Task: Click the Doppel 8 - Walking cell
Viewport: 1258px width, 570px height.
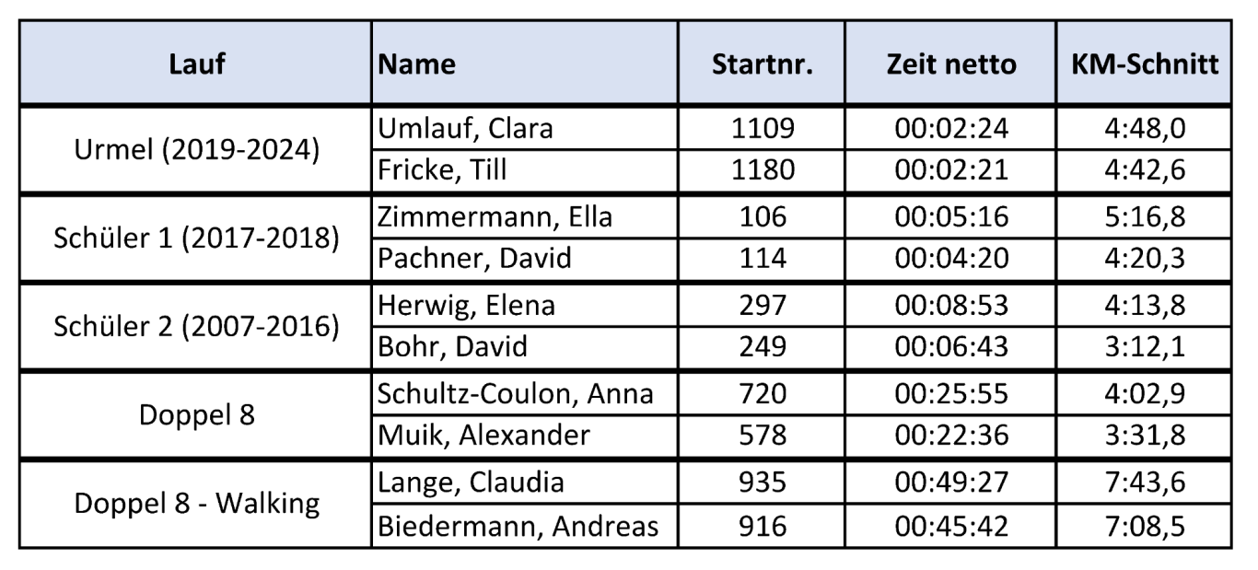Action: point(196,503)
